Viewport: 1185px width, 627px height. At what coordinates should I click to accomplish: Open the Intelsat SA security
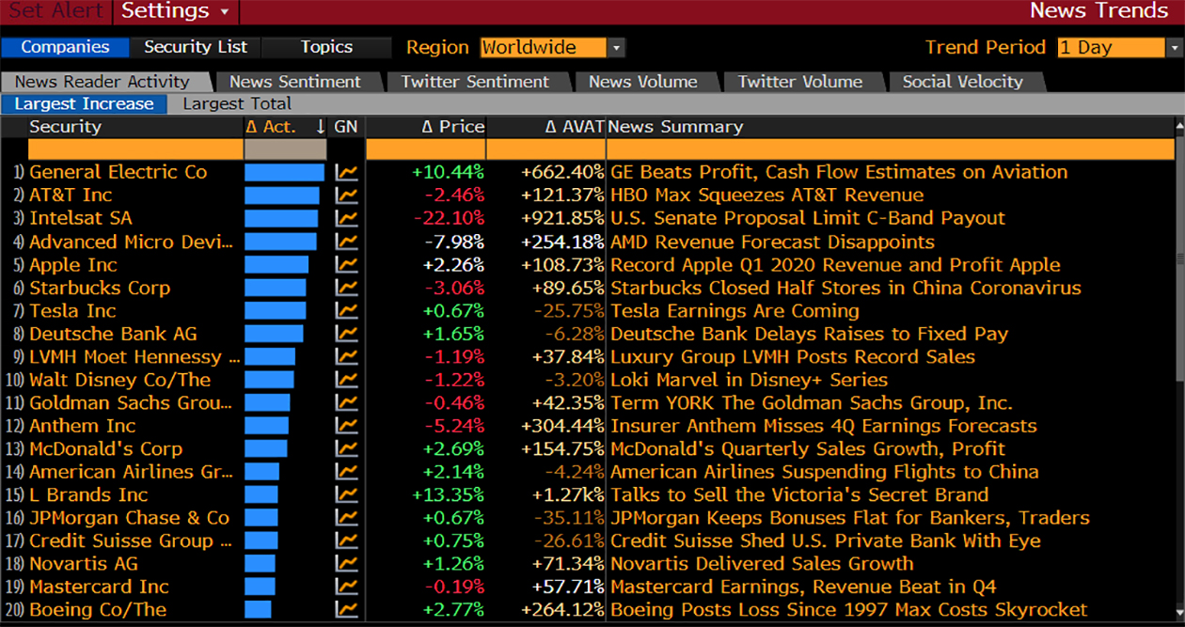[x=81, y=219]
